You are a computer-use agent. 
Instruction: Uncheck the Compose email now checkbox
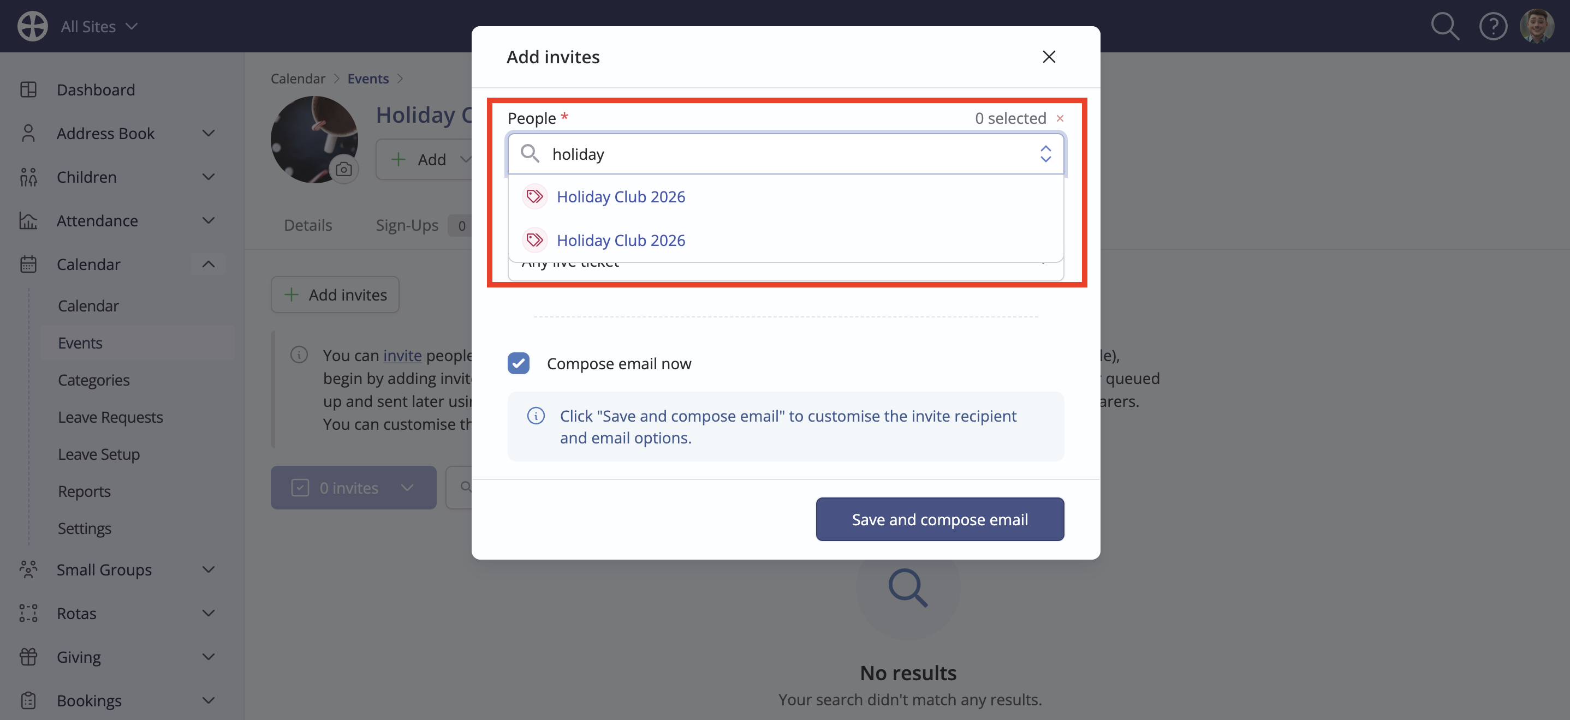click(x=519, y=364)
